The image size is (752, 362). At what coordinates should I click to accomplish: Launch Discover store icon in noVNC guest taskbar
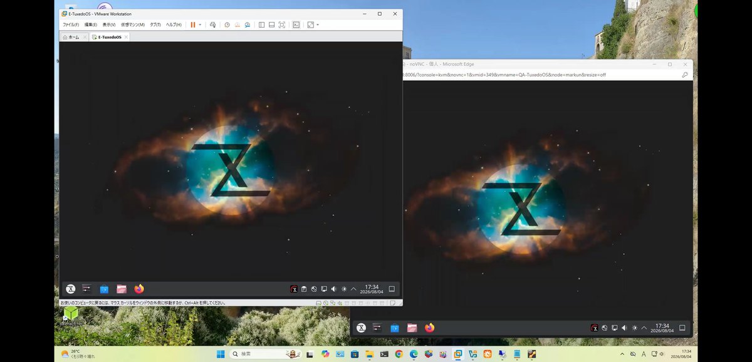(x=395, y=328)
